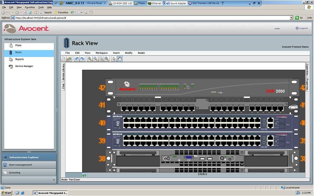Viewport: 314px width, 196px height.
Task: Open the Workspace menu
Action: 102,53
